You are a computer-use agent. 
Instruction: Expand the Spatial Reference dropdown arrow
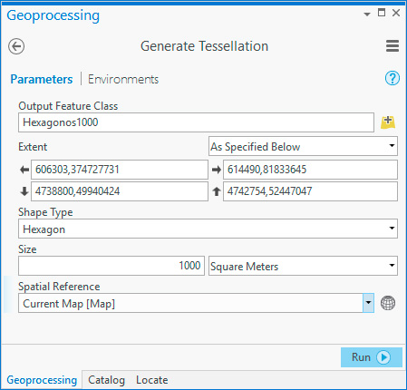368,303
